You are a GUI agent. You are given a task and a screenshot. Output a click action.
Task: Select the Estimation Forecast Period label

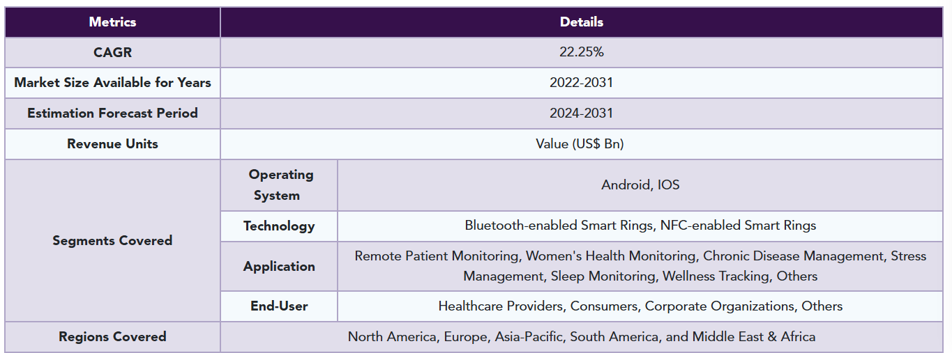[112, 113]
